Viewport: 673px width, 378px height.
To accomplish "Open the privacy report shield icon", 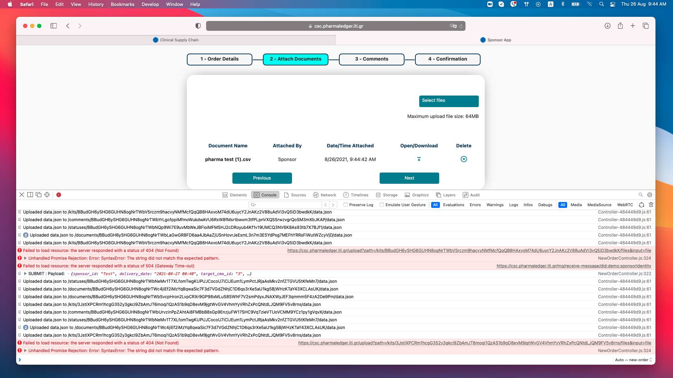I will point(198,26).
